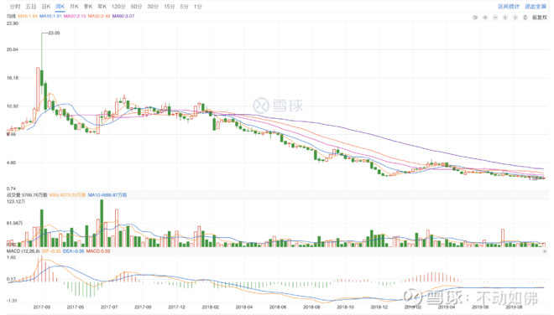Click the small icon beside MACD panel
554x315 pixels.
coord(545,251)
